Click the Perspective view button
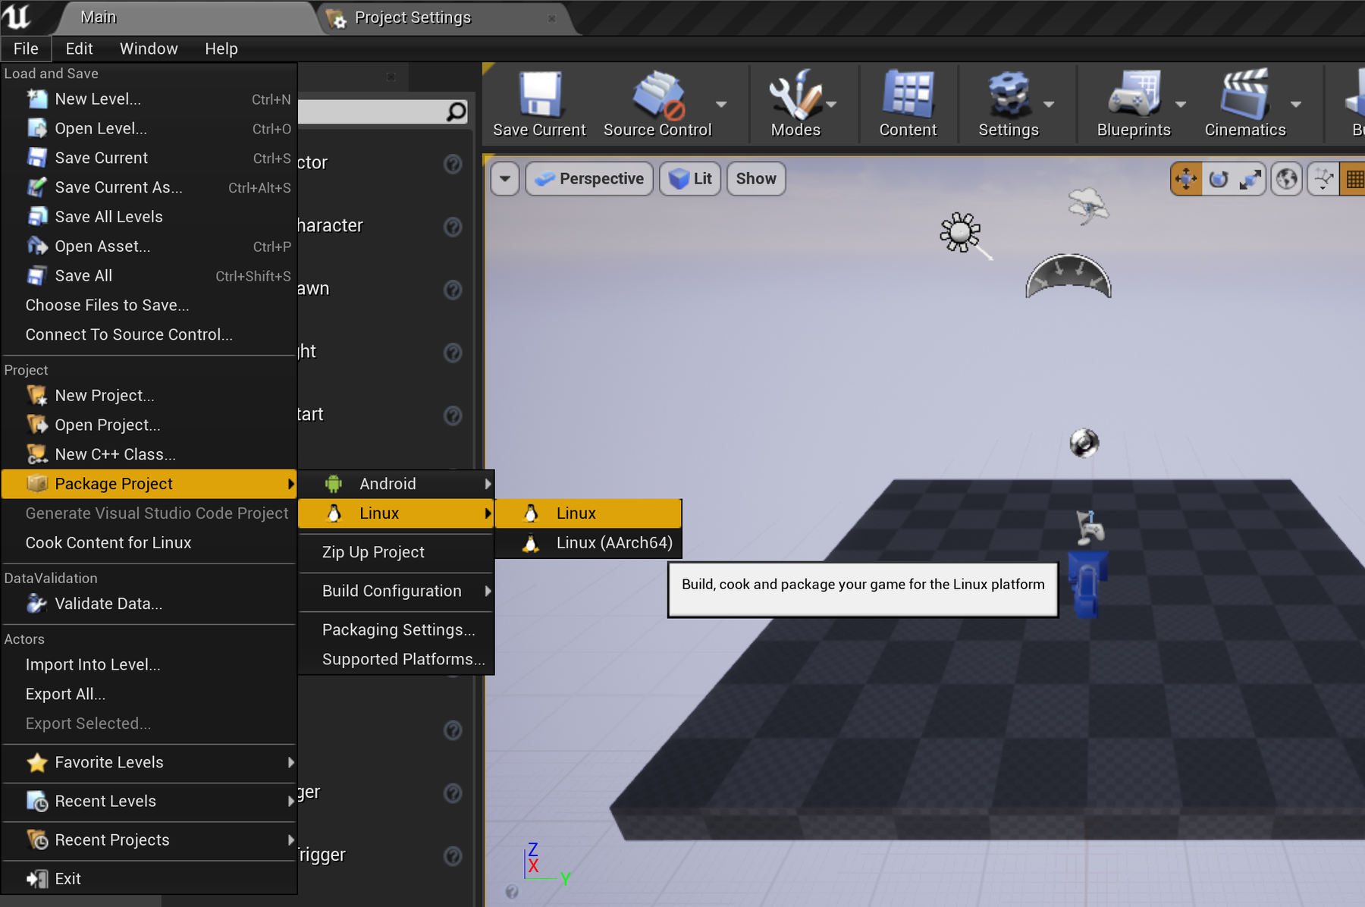The height and width of the screenshot is (907, 1365). [589, 179]
